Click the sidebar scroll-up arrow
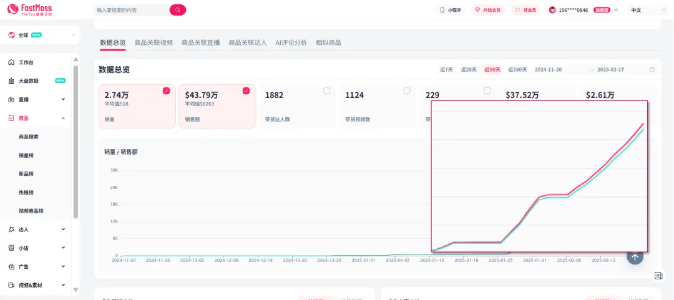The height and width of the screenshot is (300, 674). tap(76, 59)
